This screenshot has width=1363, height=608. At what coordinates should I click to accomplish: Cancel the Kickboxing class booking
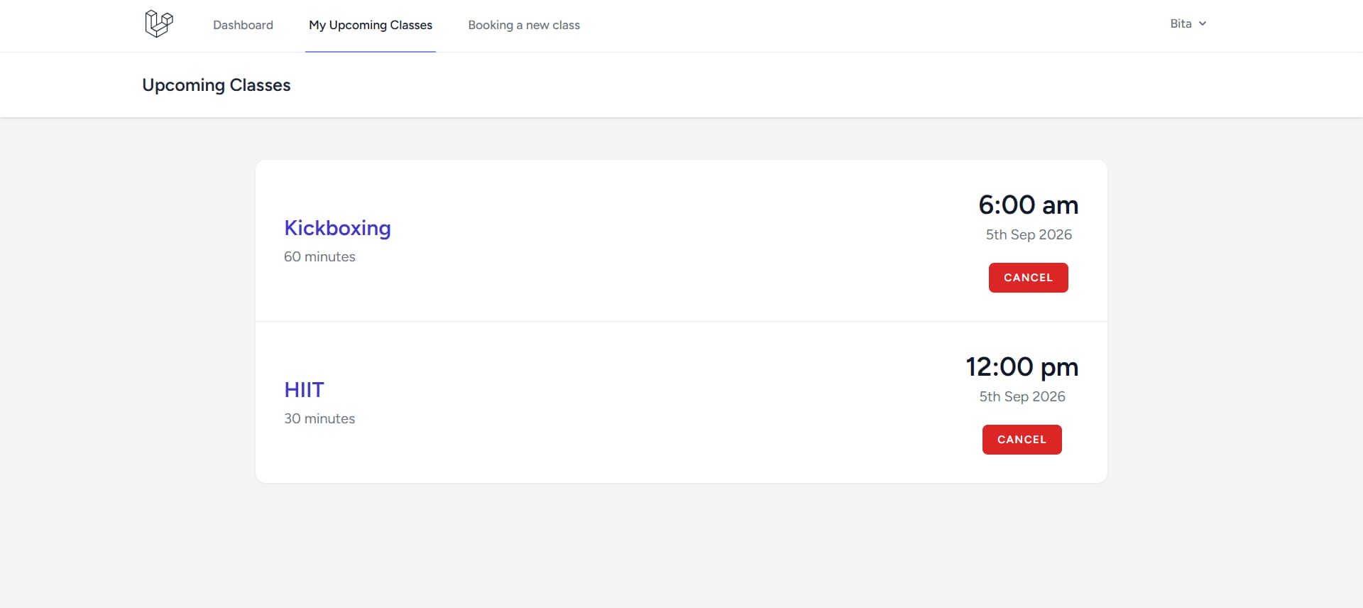click(1028, 278)
